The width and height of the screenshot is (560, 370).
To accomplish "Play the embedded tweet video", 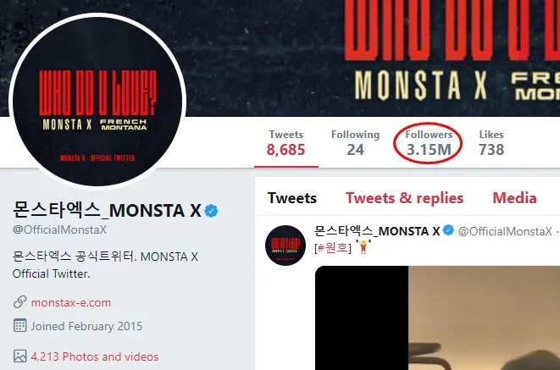I will [437, 318].
